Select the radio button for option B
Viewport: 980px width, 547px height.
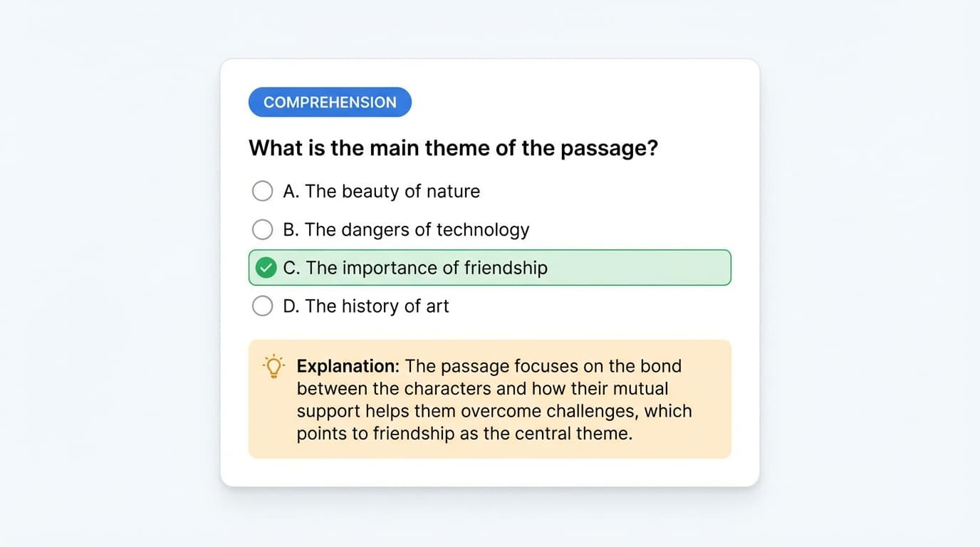pos(263,229)
